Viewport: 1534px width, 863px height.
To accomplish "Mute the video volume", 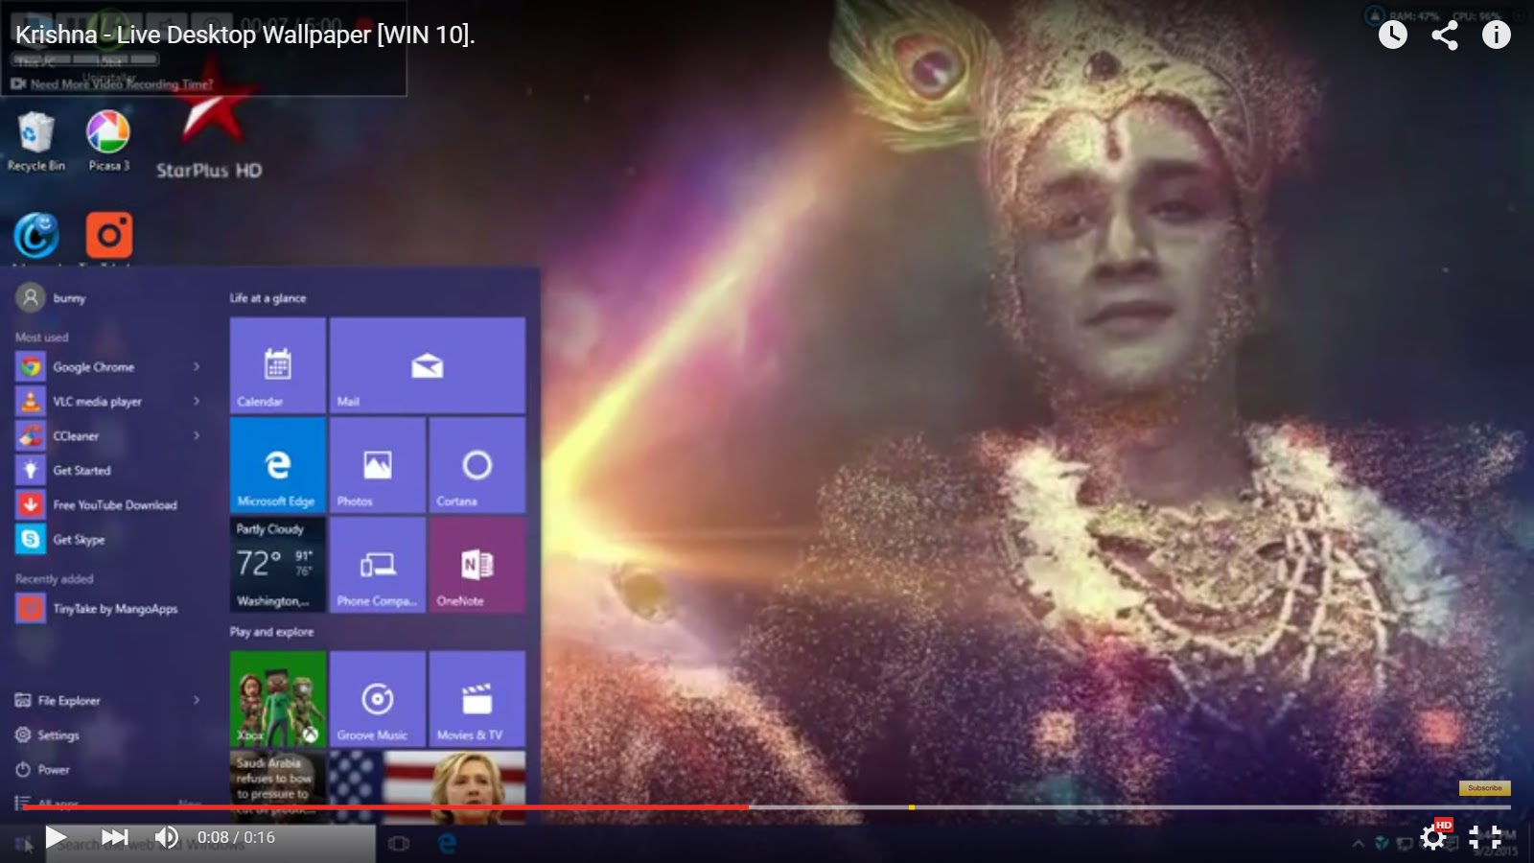I will click(167, 837).
